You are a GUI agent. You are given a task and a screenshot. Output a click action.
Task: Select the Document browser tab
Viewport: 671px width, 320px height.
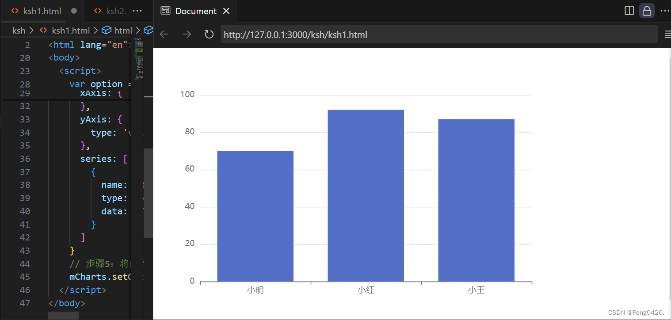[x=195, y=11]
